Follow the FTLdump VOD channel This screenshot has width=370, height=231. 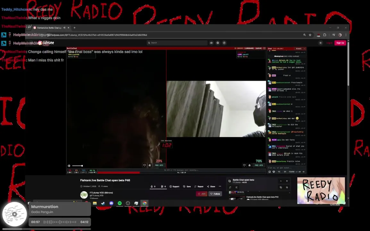click(x=215, y=194)
